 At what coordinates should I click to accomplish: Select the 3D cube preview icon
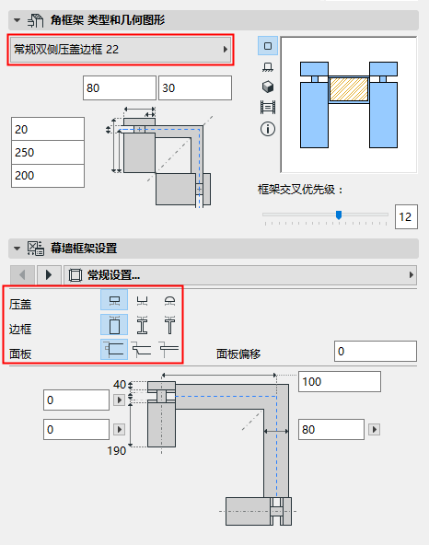tap(268, 87)
